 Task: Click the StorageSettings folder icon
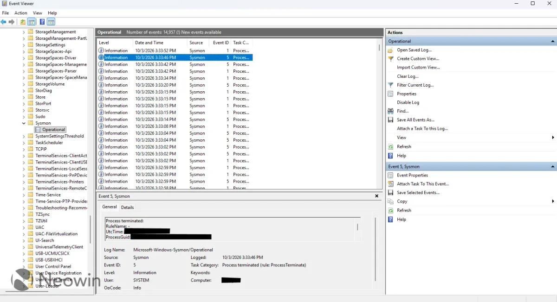[x=31, y=45]
